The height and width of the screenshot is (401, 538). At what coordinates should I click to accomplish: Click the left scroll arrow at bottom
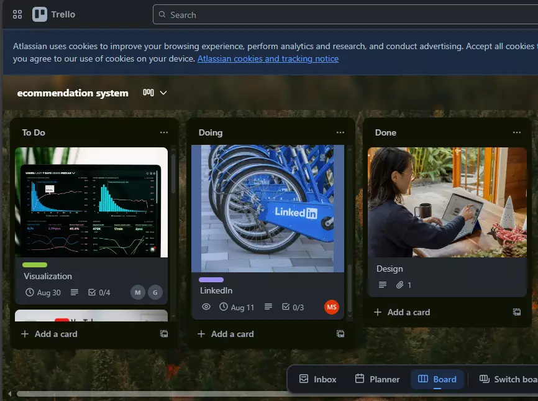click(x=9, y=394)
